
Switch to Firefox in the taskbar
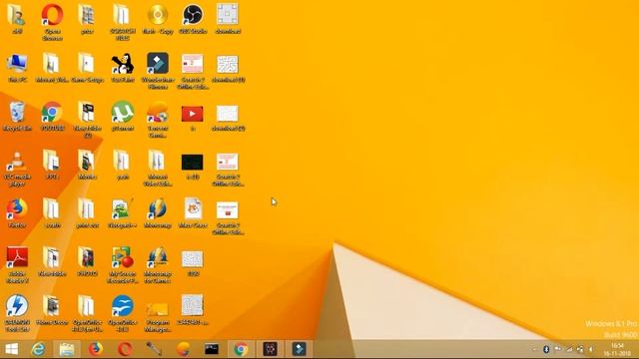[96, 349]
